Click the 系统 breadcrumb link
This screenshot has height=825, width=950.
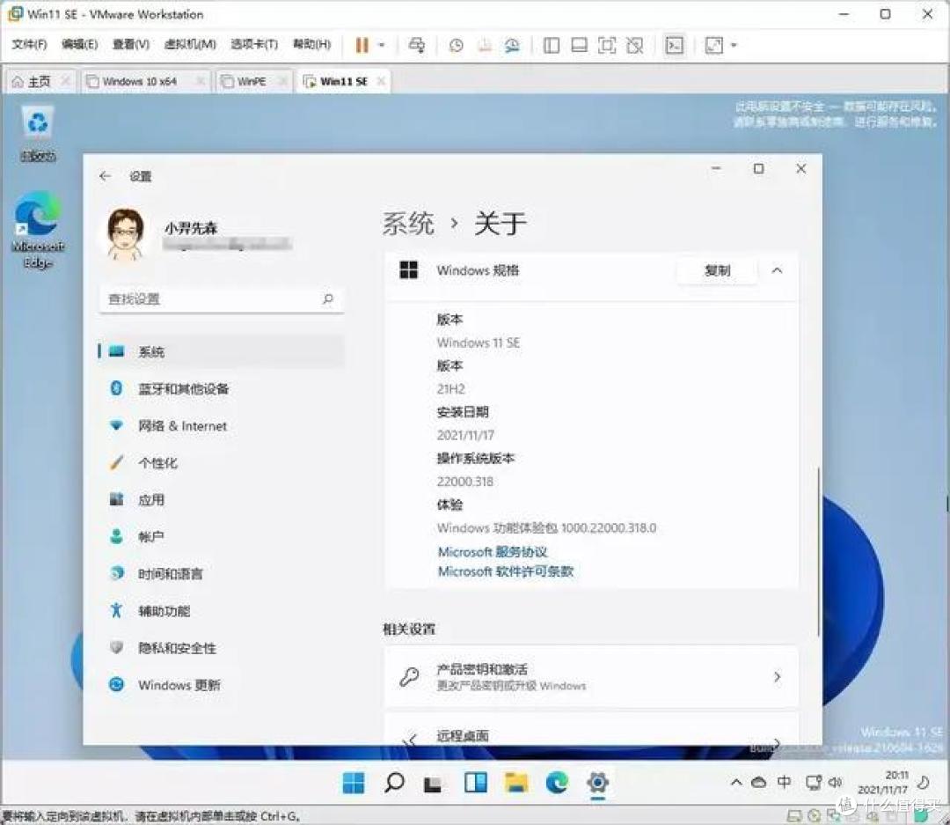pyautogui.click(x=408, y=224)
